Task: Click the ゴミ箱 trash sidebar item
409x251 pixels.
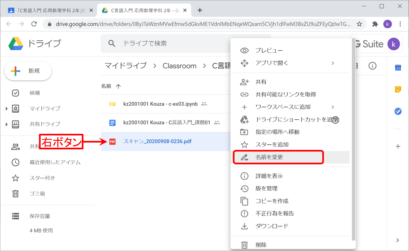Action: tap(37, 193)
